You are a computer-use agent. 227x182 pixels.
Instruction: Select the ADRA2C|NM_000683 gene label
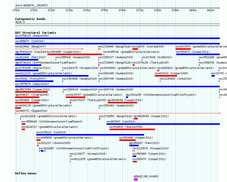[x=146, y=176]
